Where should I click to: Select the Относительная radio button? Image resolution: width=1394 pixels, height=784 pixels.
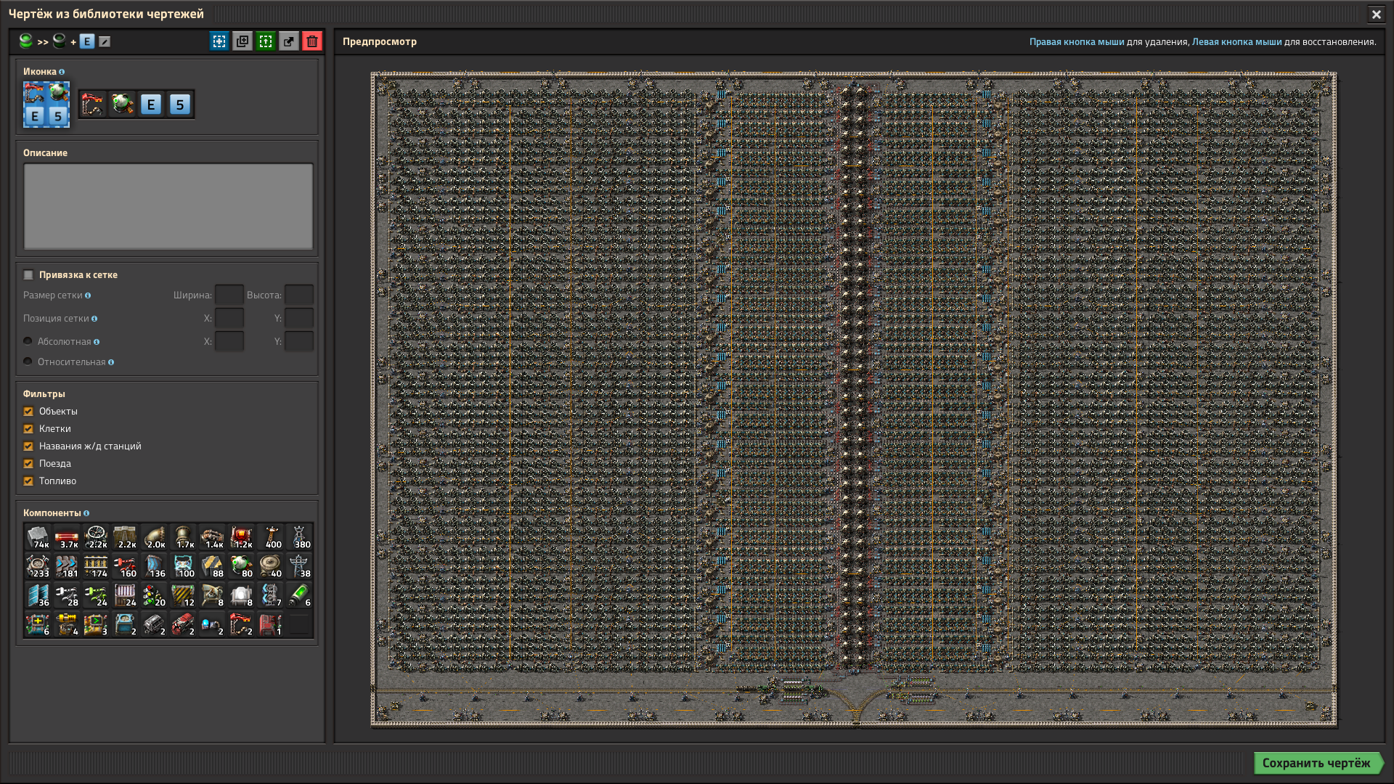click(x=28, y=362)
